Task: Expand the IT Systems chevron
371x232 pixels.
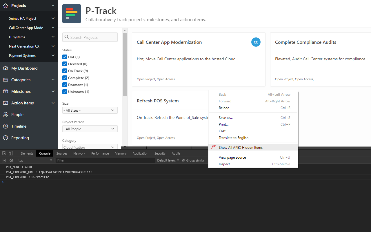Action: 53,37
